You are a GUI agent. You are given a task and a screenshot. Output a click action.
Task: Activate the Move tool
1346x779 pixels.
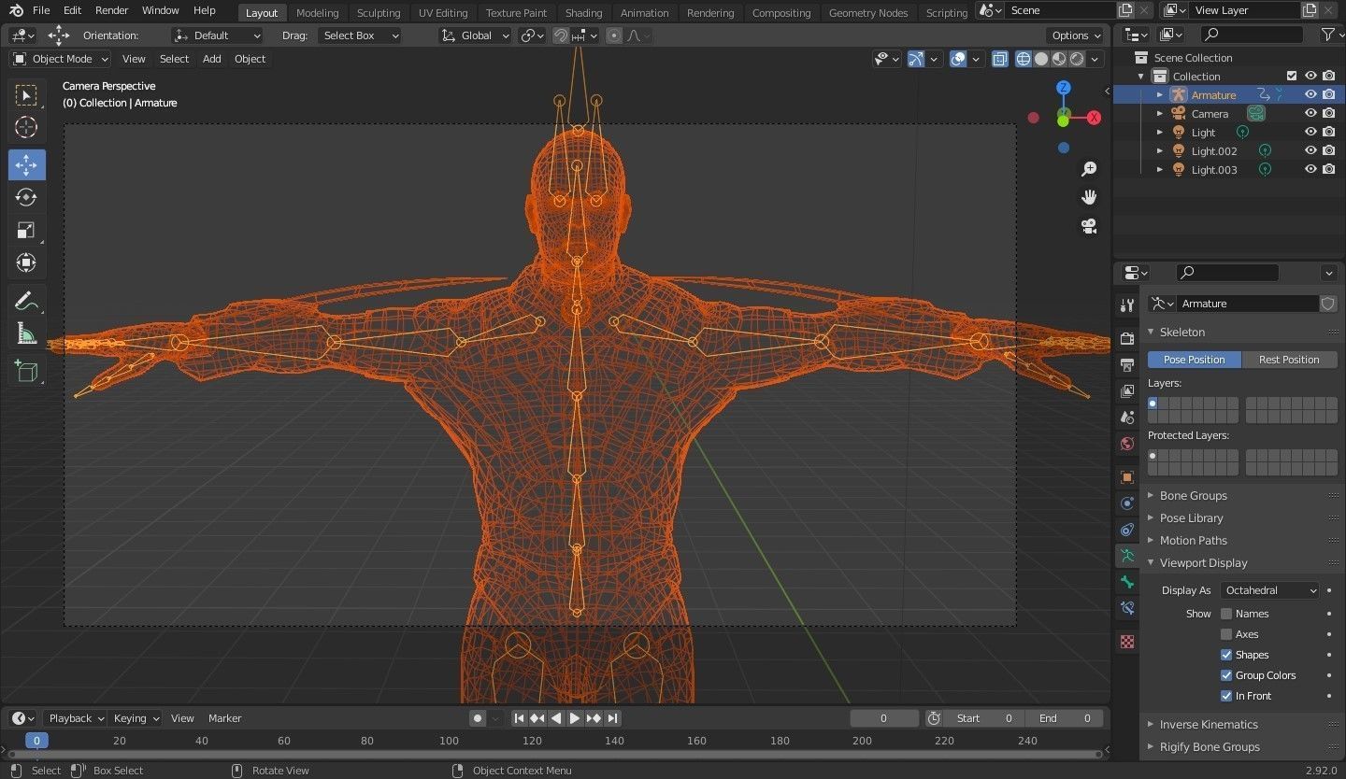click(26, 164)
